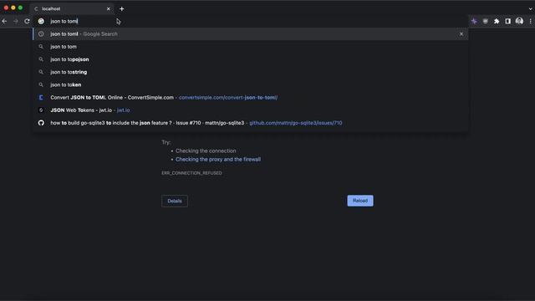Viewport: 535px width, 301px height.
Task: Open the profile avatar menu
Action: click(519, 21)
